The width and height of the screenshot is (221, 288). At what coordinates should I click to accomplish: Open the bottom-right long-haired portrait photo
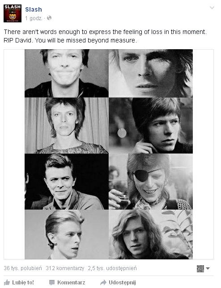(x=151, y=234)
